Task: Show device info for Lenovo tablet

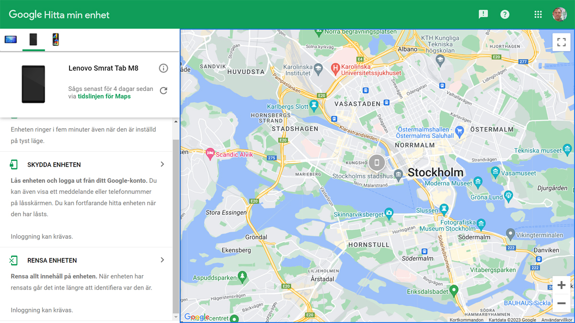Action: tap(163, 68)
